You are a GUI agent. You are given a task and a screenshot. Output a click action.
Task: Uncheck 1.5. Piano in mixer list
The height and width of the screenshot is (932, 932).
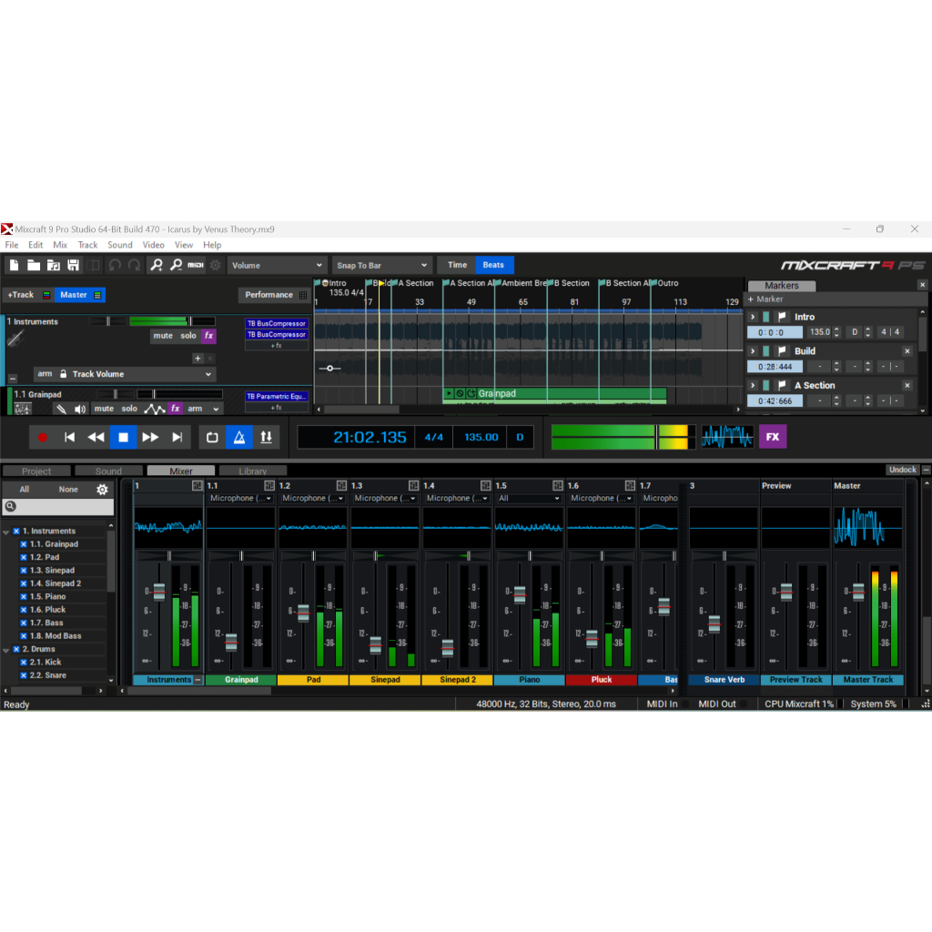[x=24, y=597]
